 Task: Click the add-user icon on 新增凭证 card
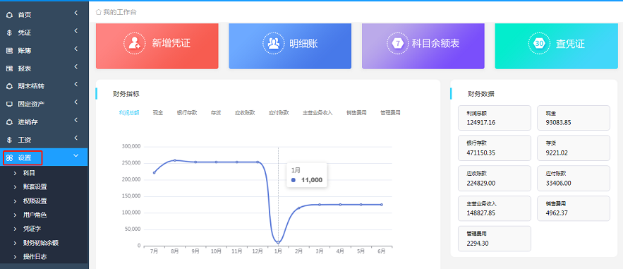135,43
